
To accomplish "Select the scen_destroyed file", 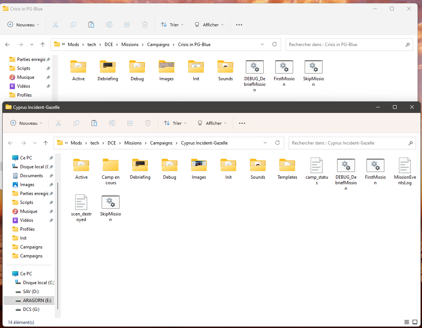I will pos(81,208).
